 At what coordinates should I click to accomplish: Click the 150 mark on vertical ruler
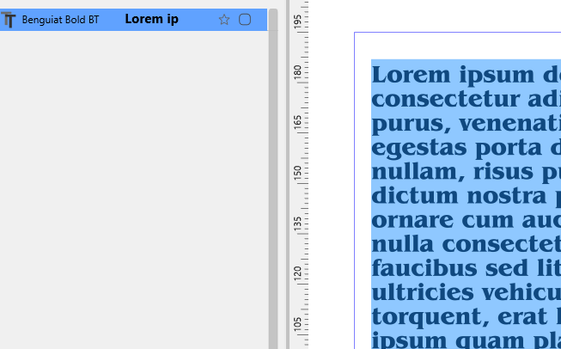(298, 174)
